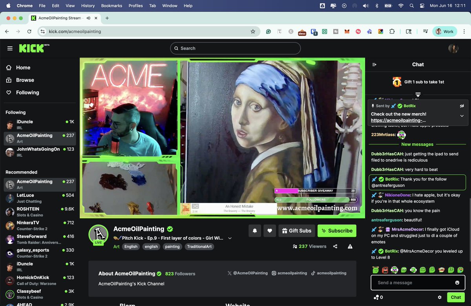Click the MetaMask fox extension icon

(x=347, y=32)
